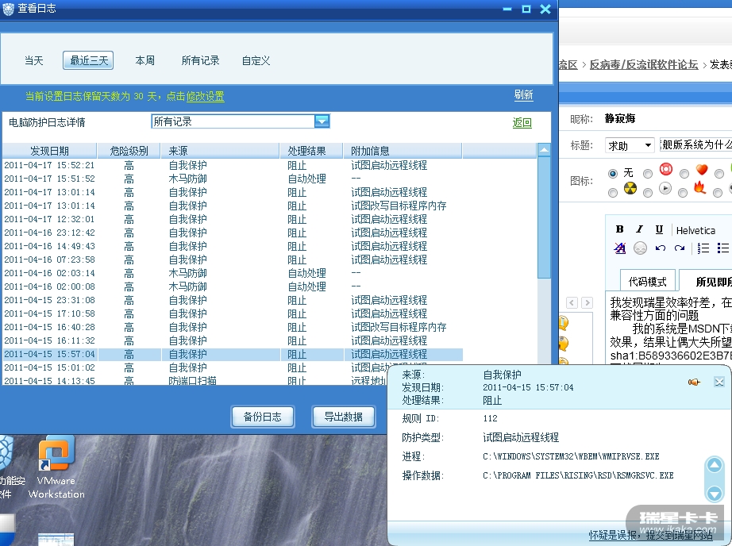The width and height of the screenshot is (732, 546).
Task: Select the red heart post icon radio button
Action: (684, 174)
